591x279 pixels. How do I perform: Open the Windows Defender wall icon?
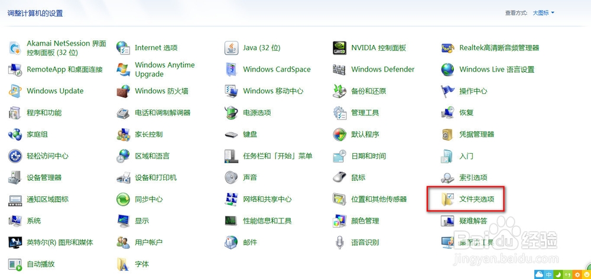point(340,69)
